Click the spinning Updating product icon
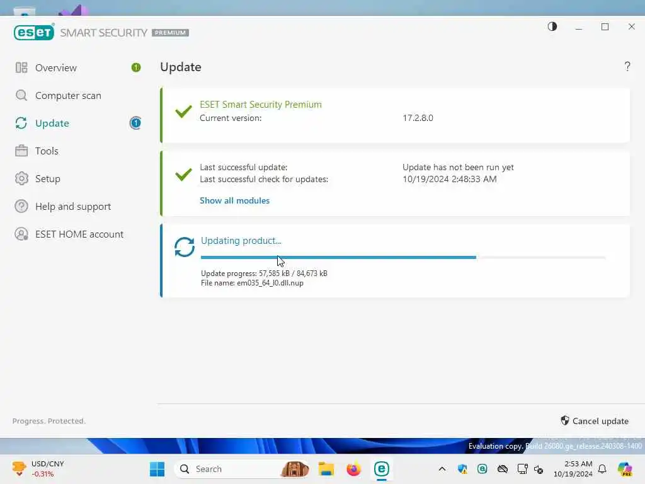645x484 pixels. click(185, 247)
